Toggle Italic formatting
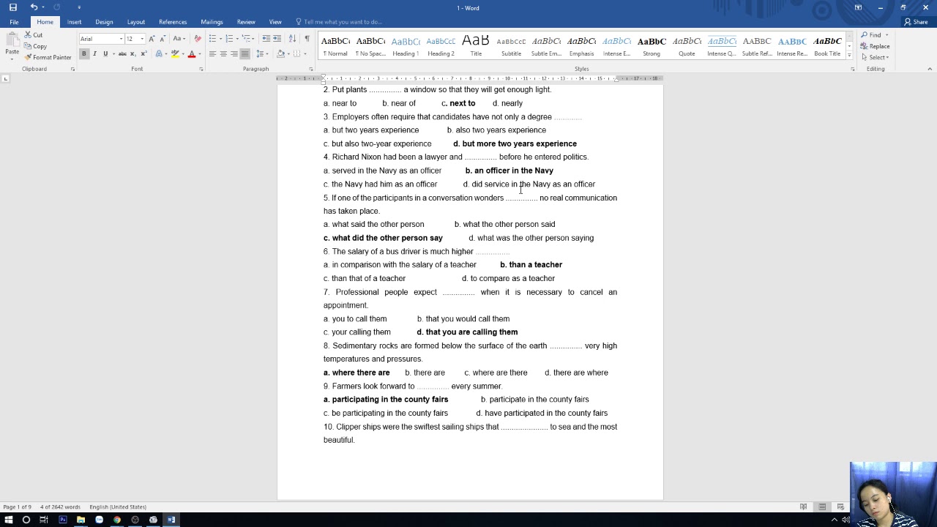937x527 pixels. point(94,54)
